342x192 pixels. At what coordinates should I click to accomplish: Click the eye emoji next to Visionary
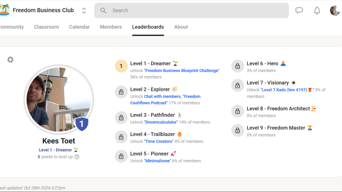(x=294, y=83)
